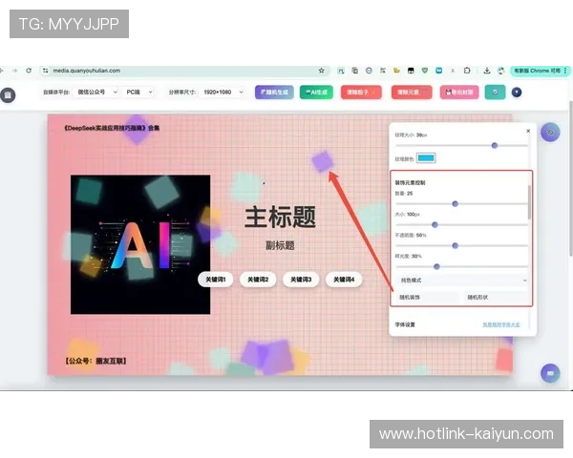Click the 关键词2 tag
This screenshot has width=573, height=458.
click(258, 280)
